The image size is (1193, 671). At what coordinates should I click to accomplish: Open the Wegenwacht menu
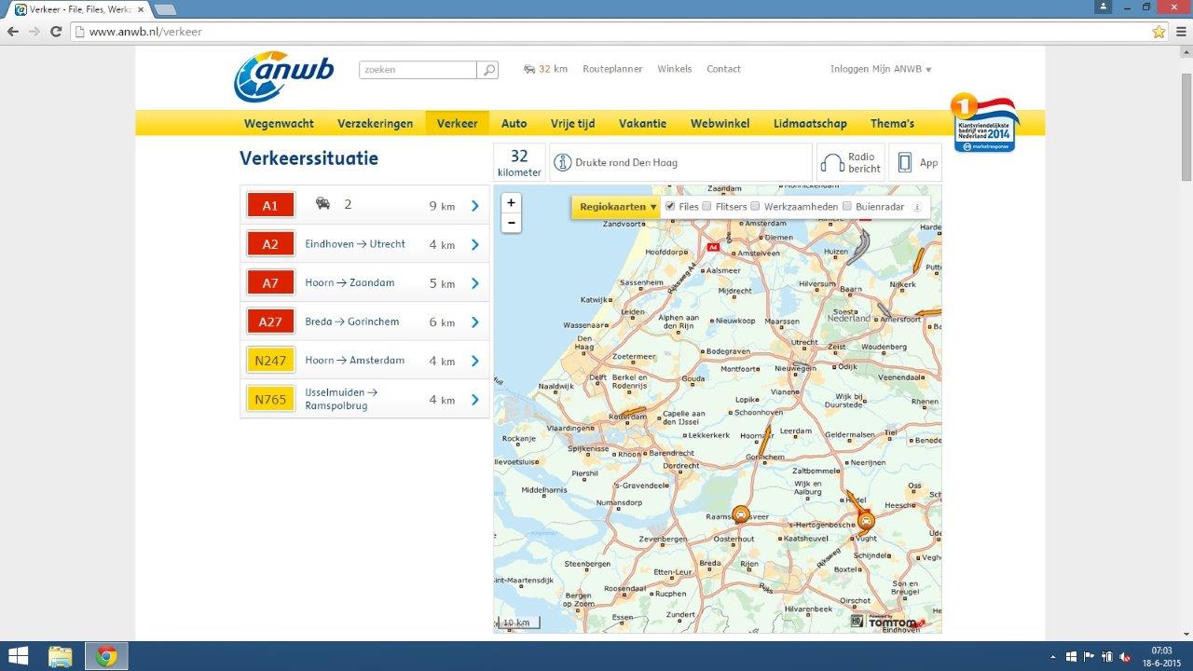tap(279, 123)
